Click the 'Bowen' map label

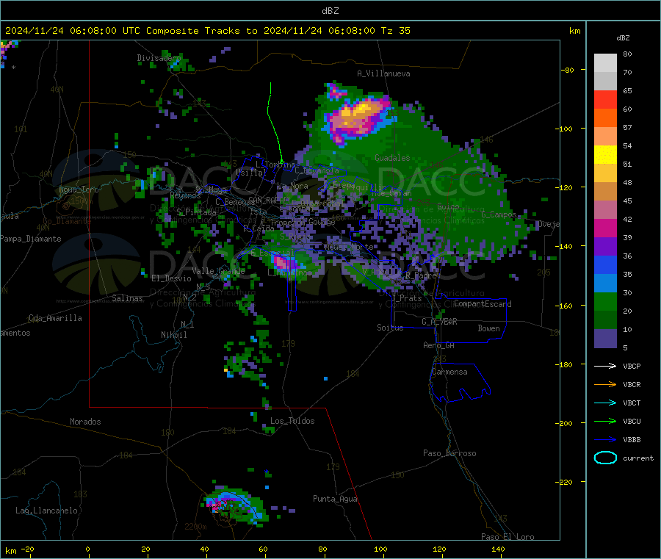488,328
